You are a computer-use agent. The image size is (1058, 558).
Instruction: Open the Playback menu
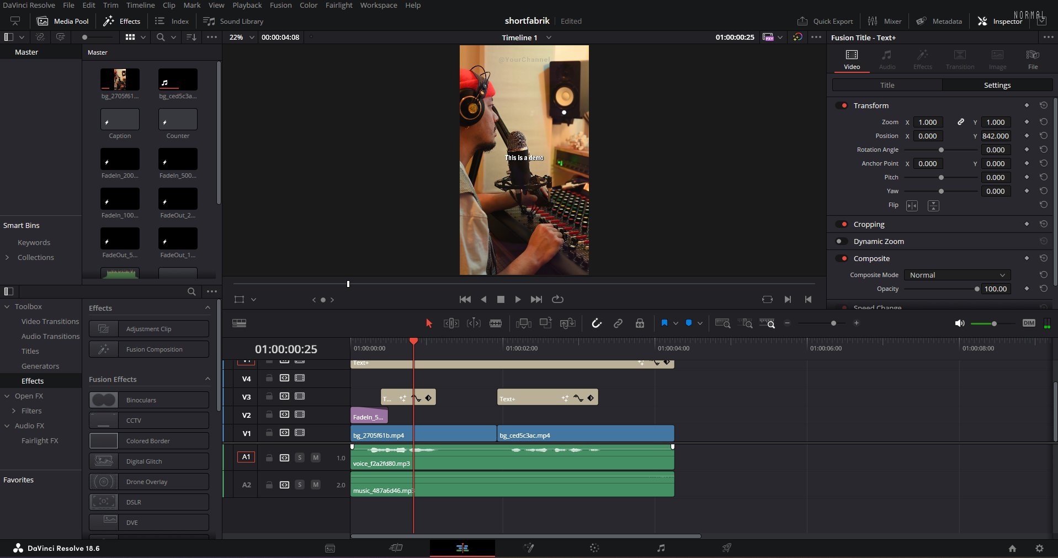[x=247, y=5]
